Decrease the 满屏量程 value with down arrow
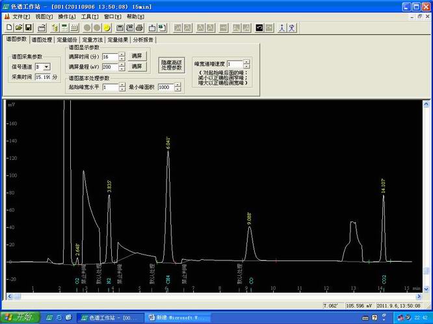 (122, 69)
